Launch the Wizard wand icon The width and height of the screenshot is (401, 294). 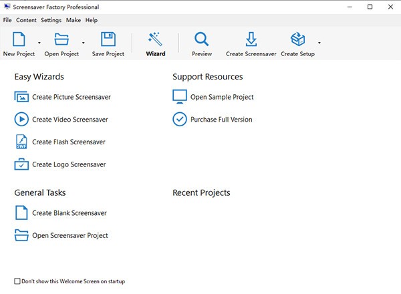(155, 39)
